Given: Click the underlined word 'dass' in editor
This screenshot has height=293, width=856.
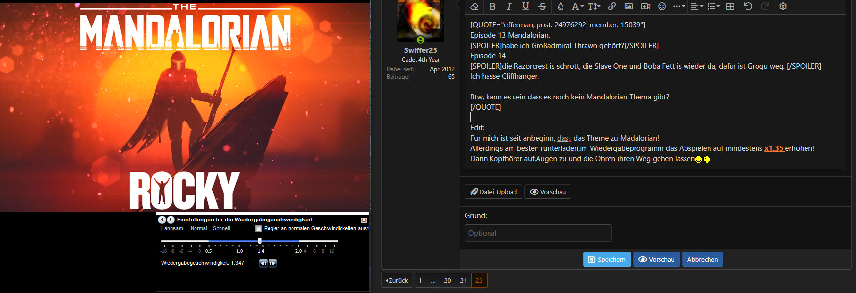Looking at the screenshot, I should 564,138.
